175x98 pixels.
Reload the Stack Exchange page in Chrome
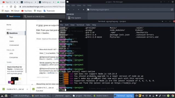coord(11,7)
